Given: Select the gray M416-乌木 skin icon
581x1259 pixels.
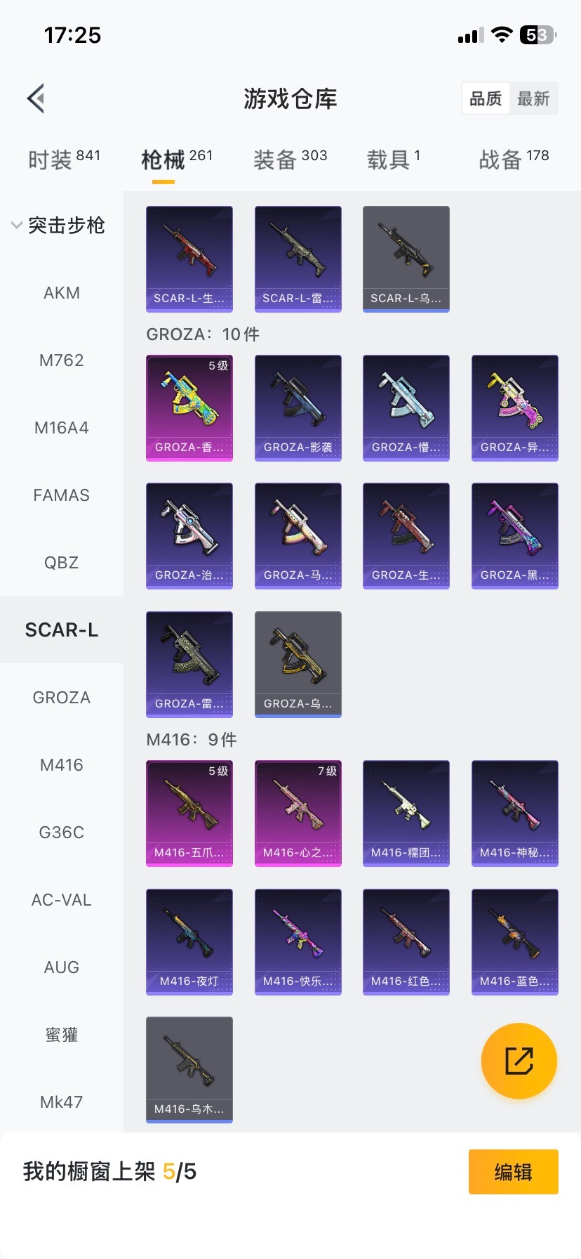Looking at the screenshot, I should tap(189, 1070).
